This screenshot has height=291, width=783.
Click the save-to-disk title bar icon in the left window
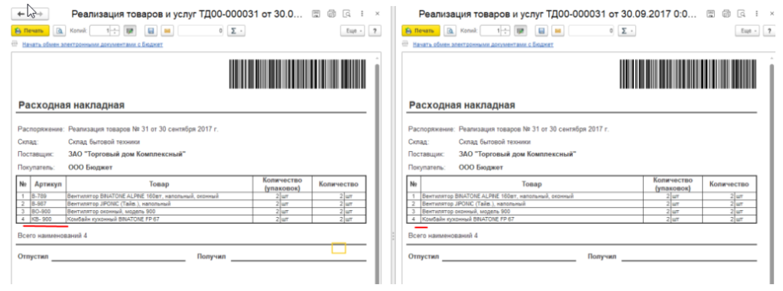click(316, 14)
